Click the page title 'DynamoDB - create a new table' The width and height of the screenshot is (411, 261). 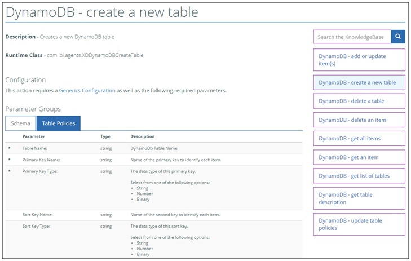[102, 12]
